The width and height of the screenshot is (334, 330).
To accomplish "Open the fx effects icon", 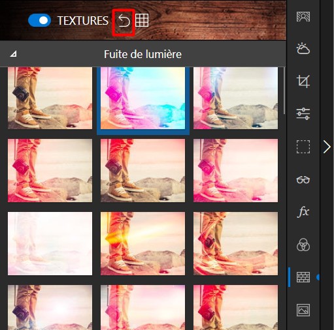I will pyautogui.click(x=303, y=212).
